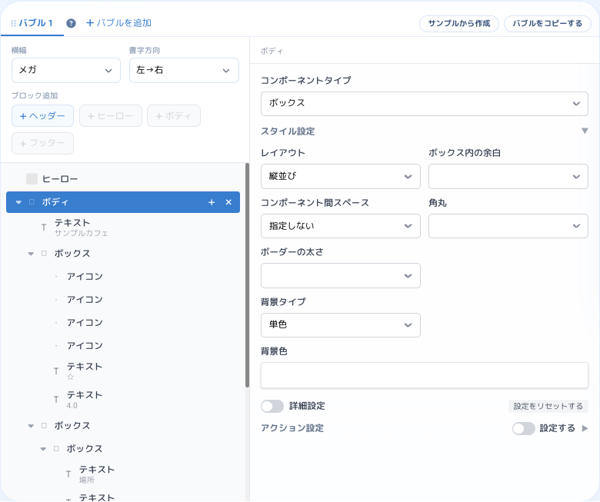Expand the アクション設定 triangle arrow
Screen dimensions: 600x502
coord(585,428)
